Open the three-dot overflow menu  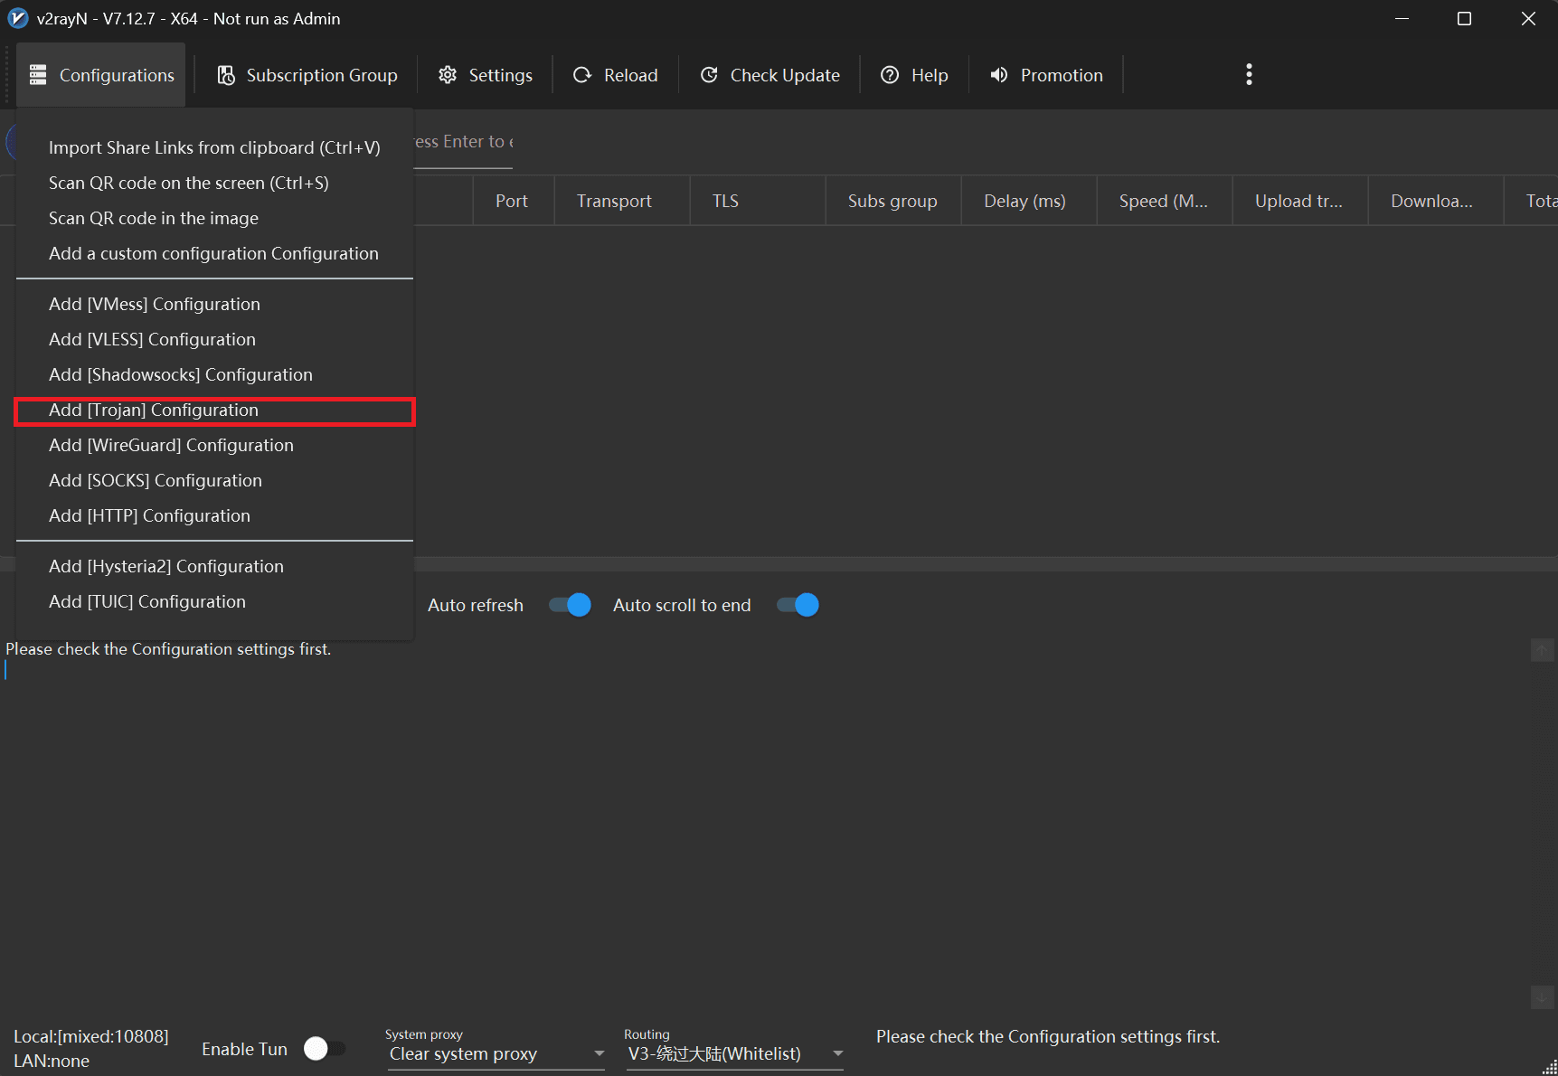click(1249, 74)
